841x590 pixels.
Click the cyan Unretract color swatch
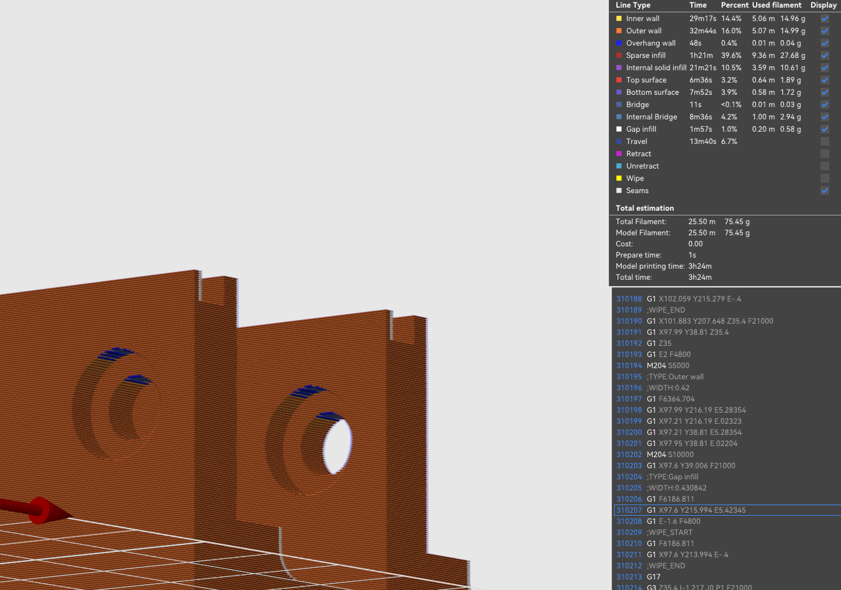tap(619, 166)
